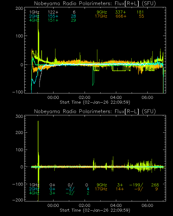
Task: Click the 02:00 tick on top plot axis
Action: pos(85,97)
